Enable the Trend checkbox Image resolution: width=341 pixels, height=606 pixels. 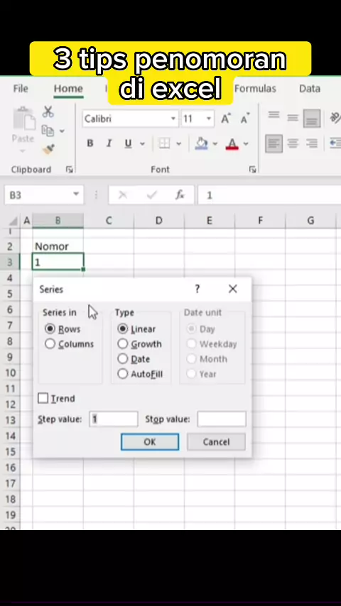click(43, 398)
